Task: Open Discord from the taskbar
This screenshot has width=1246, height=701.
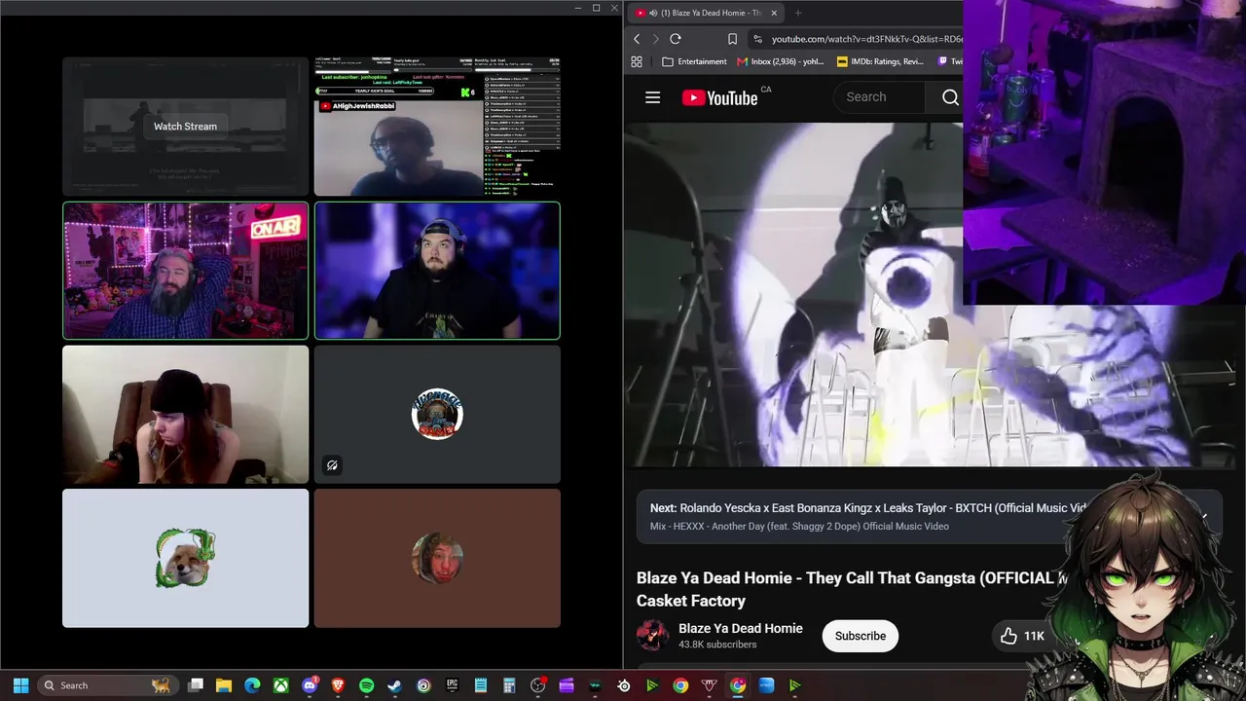Action: (x=310, y=685)
